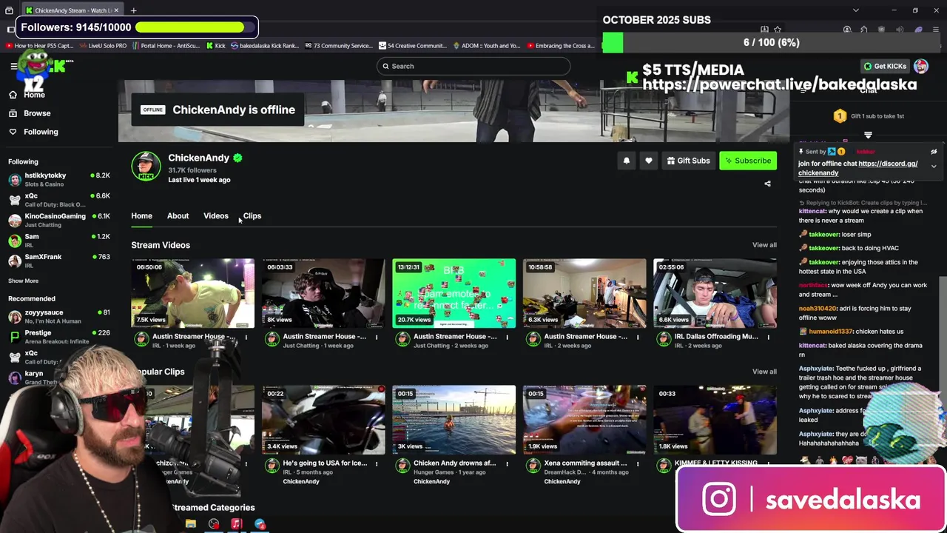
Task: Open How to Hear PS5 Capt bookmark
Action: pos(39,46)
